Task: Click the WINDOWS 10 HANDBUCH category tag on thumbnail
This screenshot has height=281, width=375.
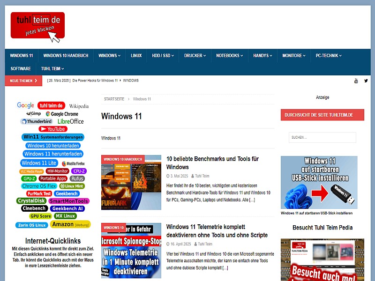Action: [x=123, y=159]
